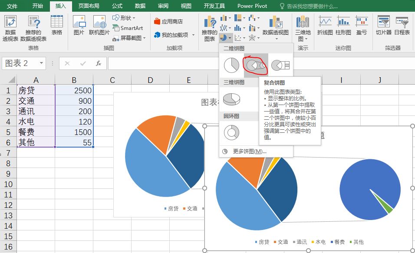Insert a SmartArt graphic
The image size is (415, 253).
pyautogui.click(x=128, y=28)
